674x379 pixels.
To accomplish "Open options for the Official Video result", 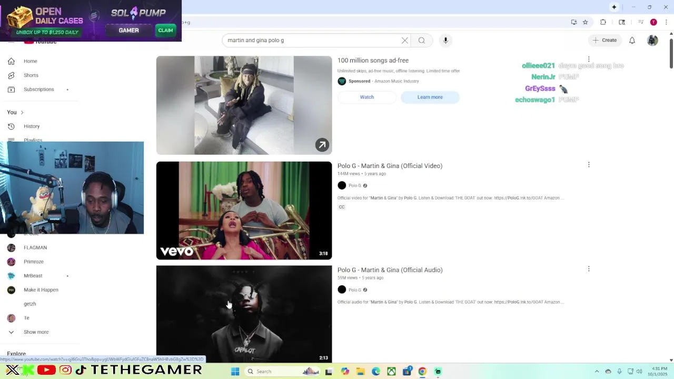I will click(x=589, y=165).
